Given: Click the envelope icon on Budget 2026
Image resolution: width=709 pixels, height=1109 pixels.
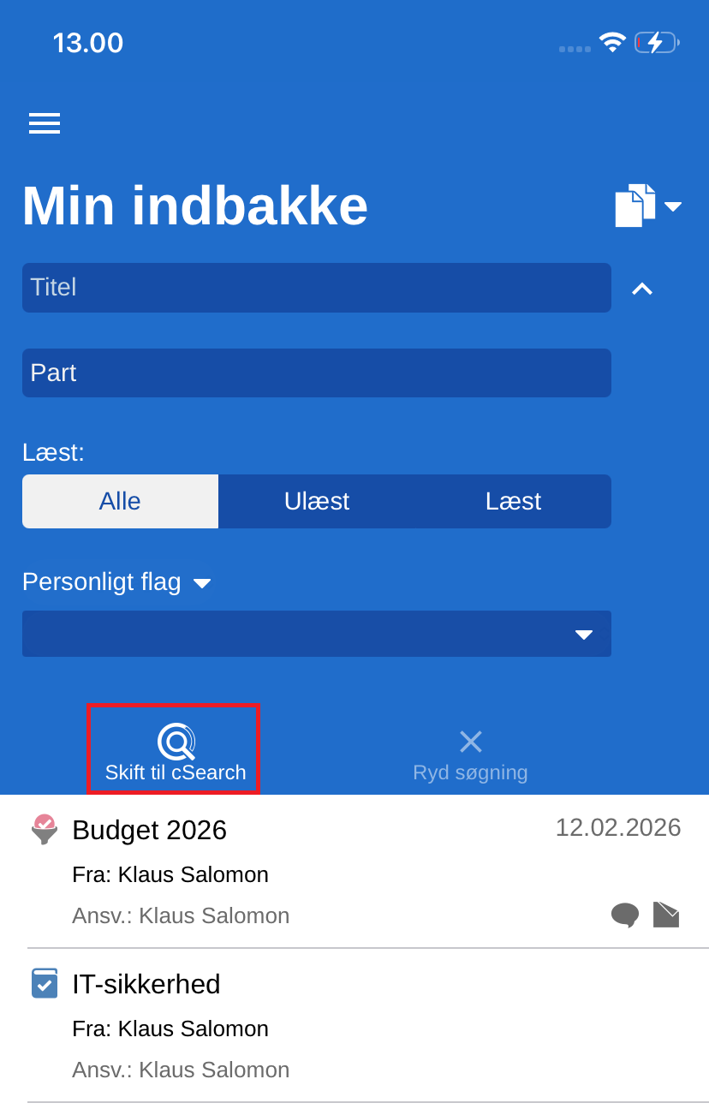Looking at the screenshot, I should (x=666, y=915).
